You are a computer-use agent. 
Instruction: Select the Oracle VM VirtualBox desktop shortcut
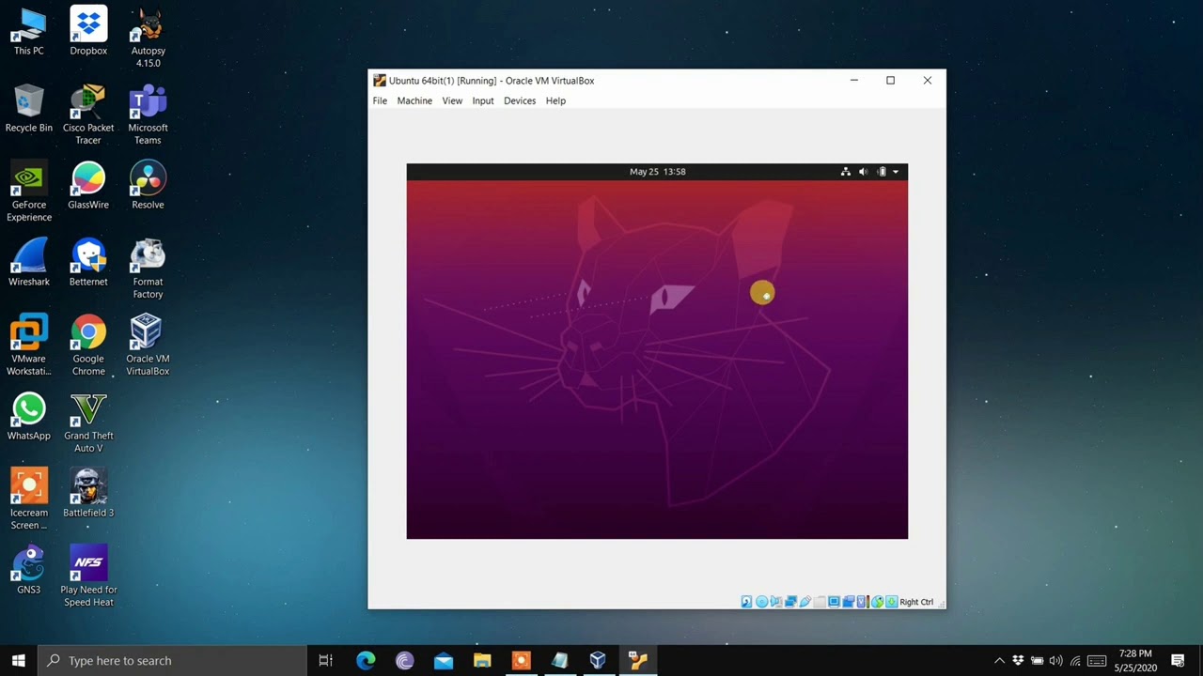148,346
